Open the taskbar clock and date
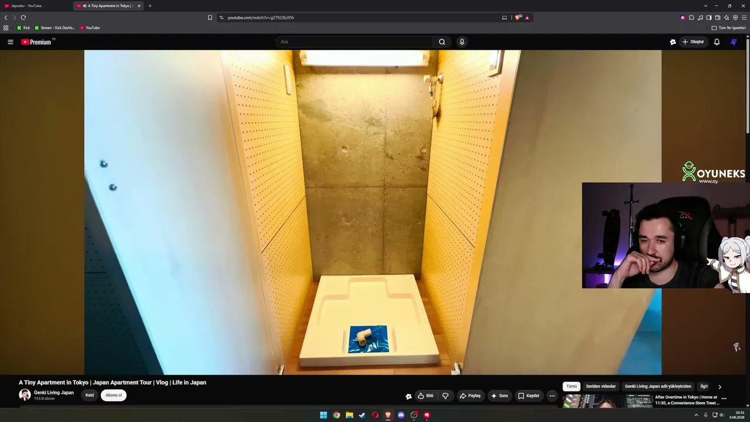750x422 pixels. pyautogui.click(x=738, y=415)
